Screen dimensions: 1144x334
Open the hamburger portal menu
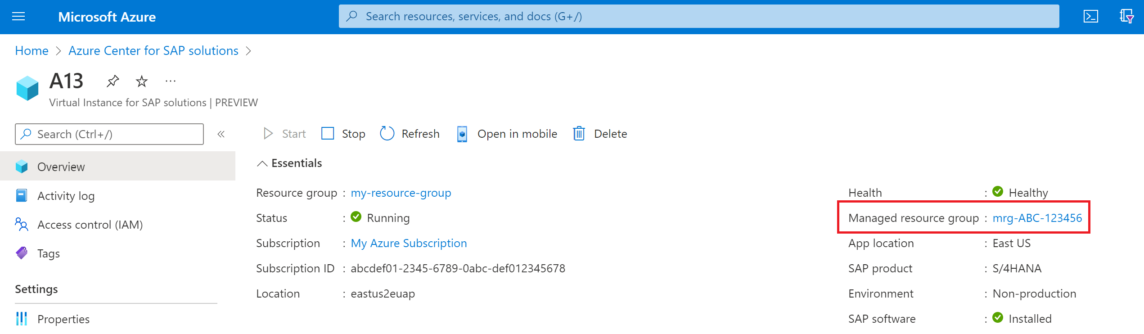18,17
